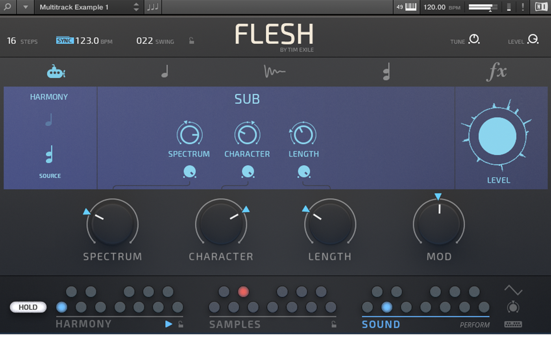Screen dimensions: 551x337
Task: Click the large MOD macro knob
Action: 439,224
